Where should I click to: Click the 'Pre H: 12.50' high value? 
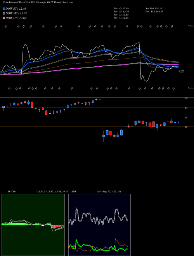121,12
